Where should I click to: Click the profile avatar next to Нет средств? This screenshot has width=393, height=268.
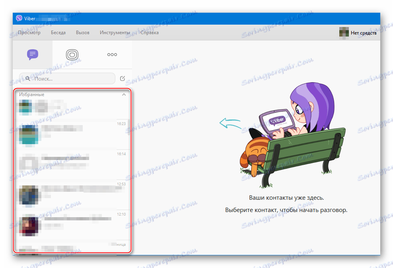[x=344, y=33]
